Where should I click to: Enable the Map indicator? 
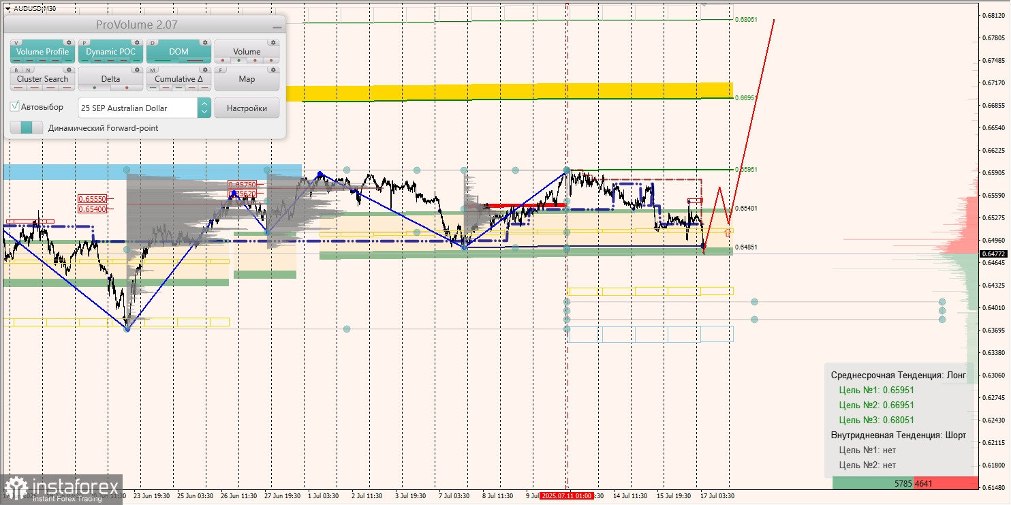(x=247, y=79)
